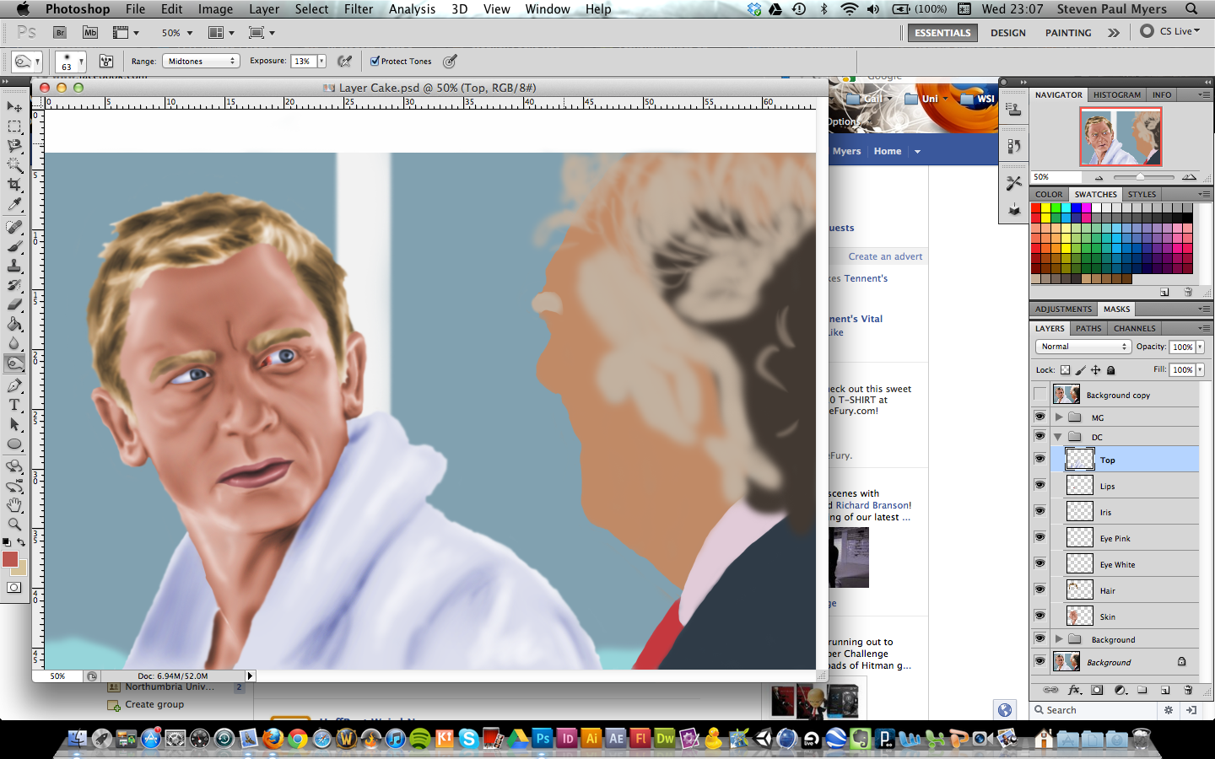This screenshot has height=759, width=1215.
Task: Open the Filter menu
Action: coord(359,8)
